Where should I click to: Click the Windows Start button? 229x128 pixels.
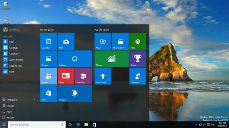[4, 125]
